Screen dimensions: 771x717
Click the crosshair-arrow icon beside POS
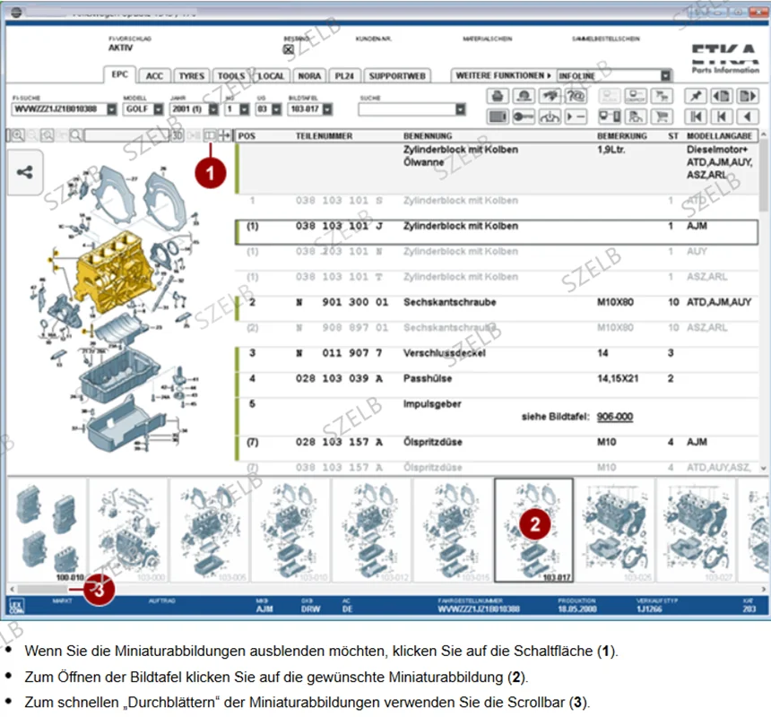(225, 135)
